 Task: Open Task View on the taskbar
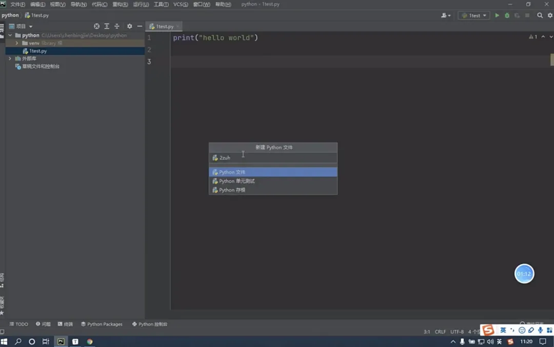[46, 342]
